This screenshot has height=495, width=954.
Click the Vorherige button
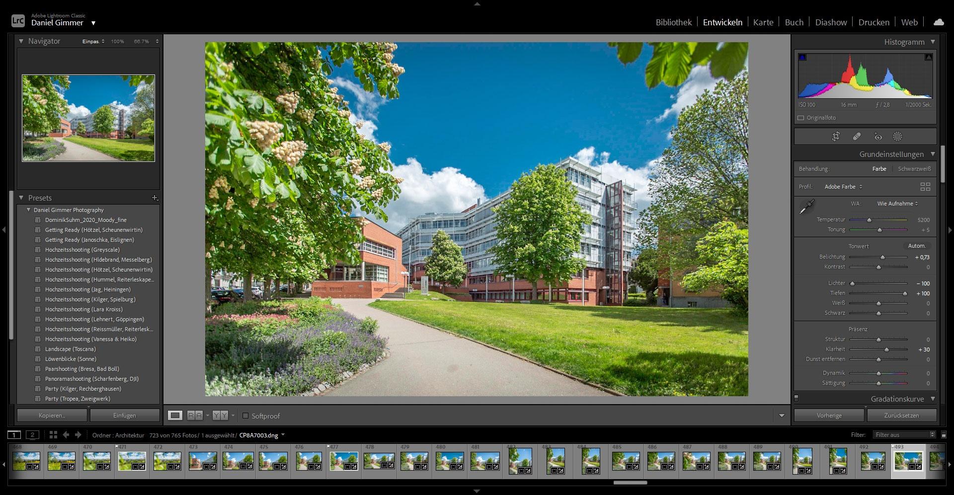829,416
